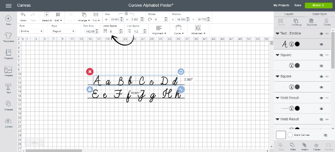Viewport: 335px width, 152px height.
Task: Click the resize handle on selected text
Action: (181, 90)
